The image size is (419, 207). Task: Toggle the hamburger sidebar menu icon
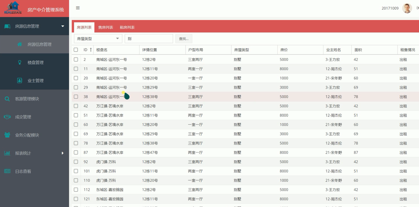[78, 8]
